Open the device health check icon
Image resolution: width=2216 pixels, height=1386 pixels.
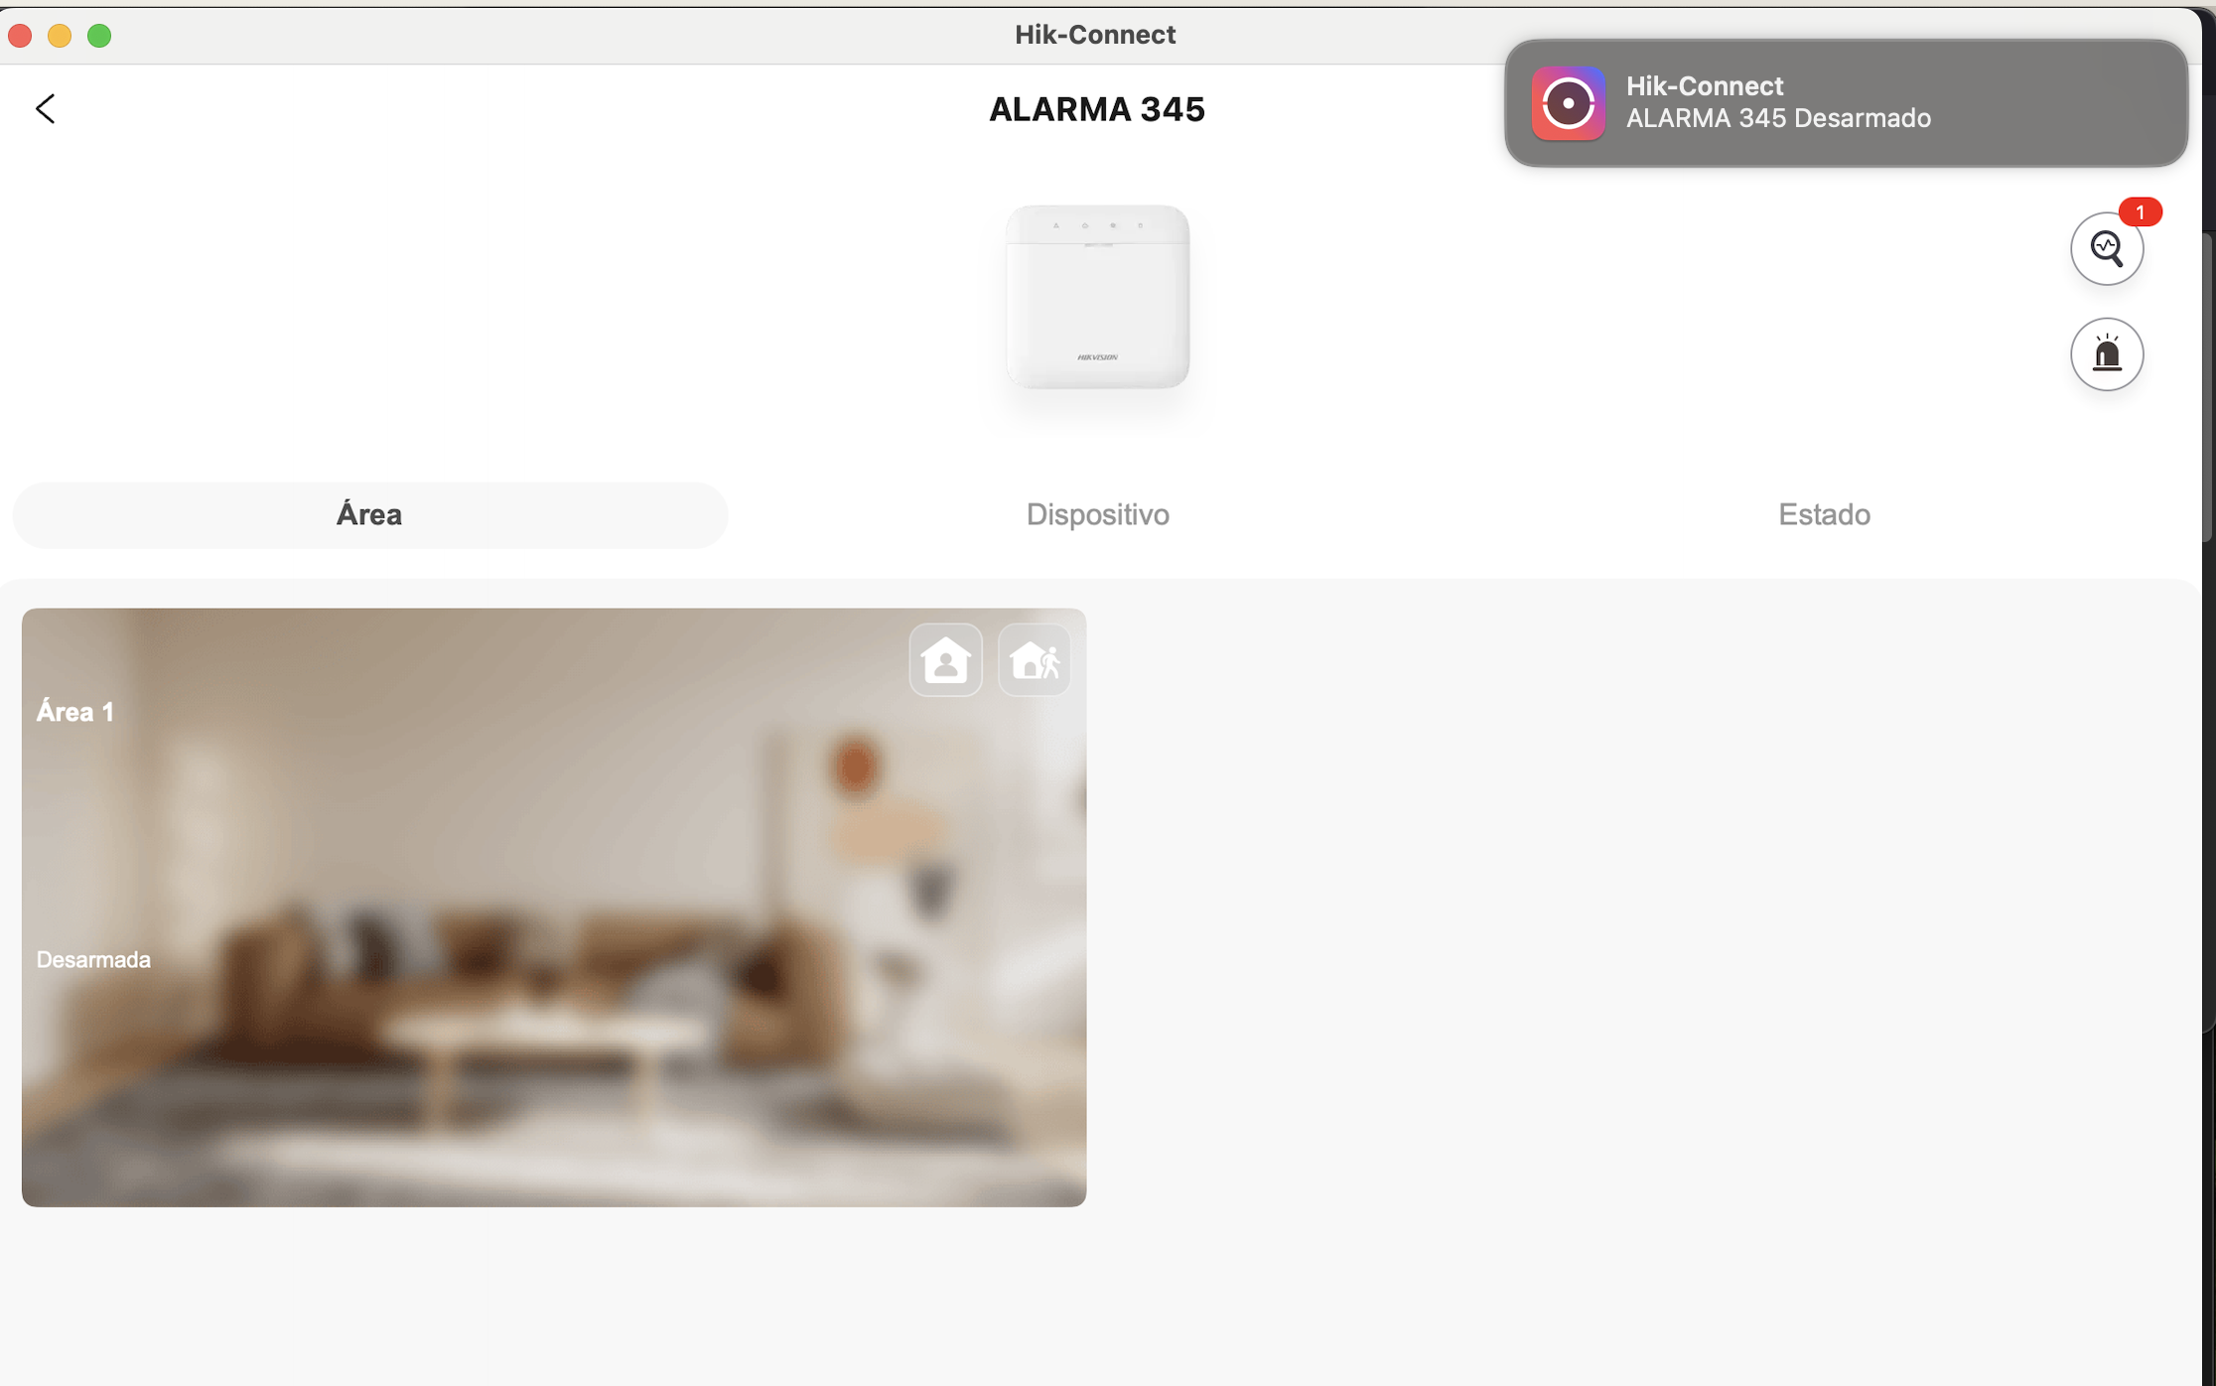(x=2106, y=248)
